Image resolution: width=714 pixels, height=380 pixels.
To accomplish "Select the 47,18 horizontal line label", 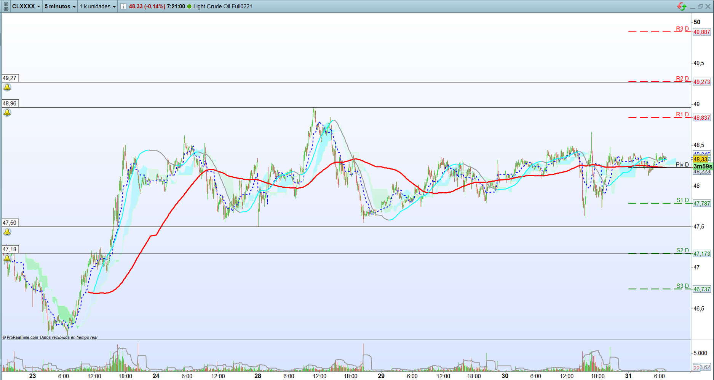I will [10, 249].
